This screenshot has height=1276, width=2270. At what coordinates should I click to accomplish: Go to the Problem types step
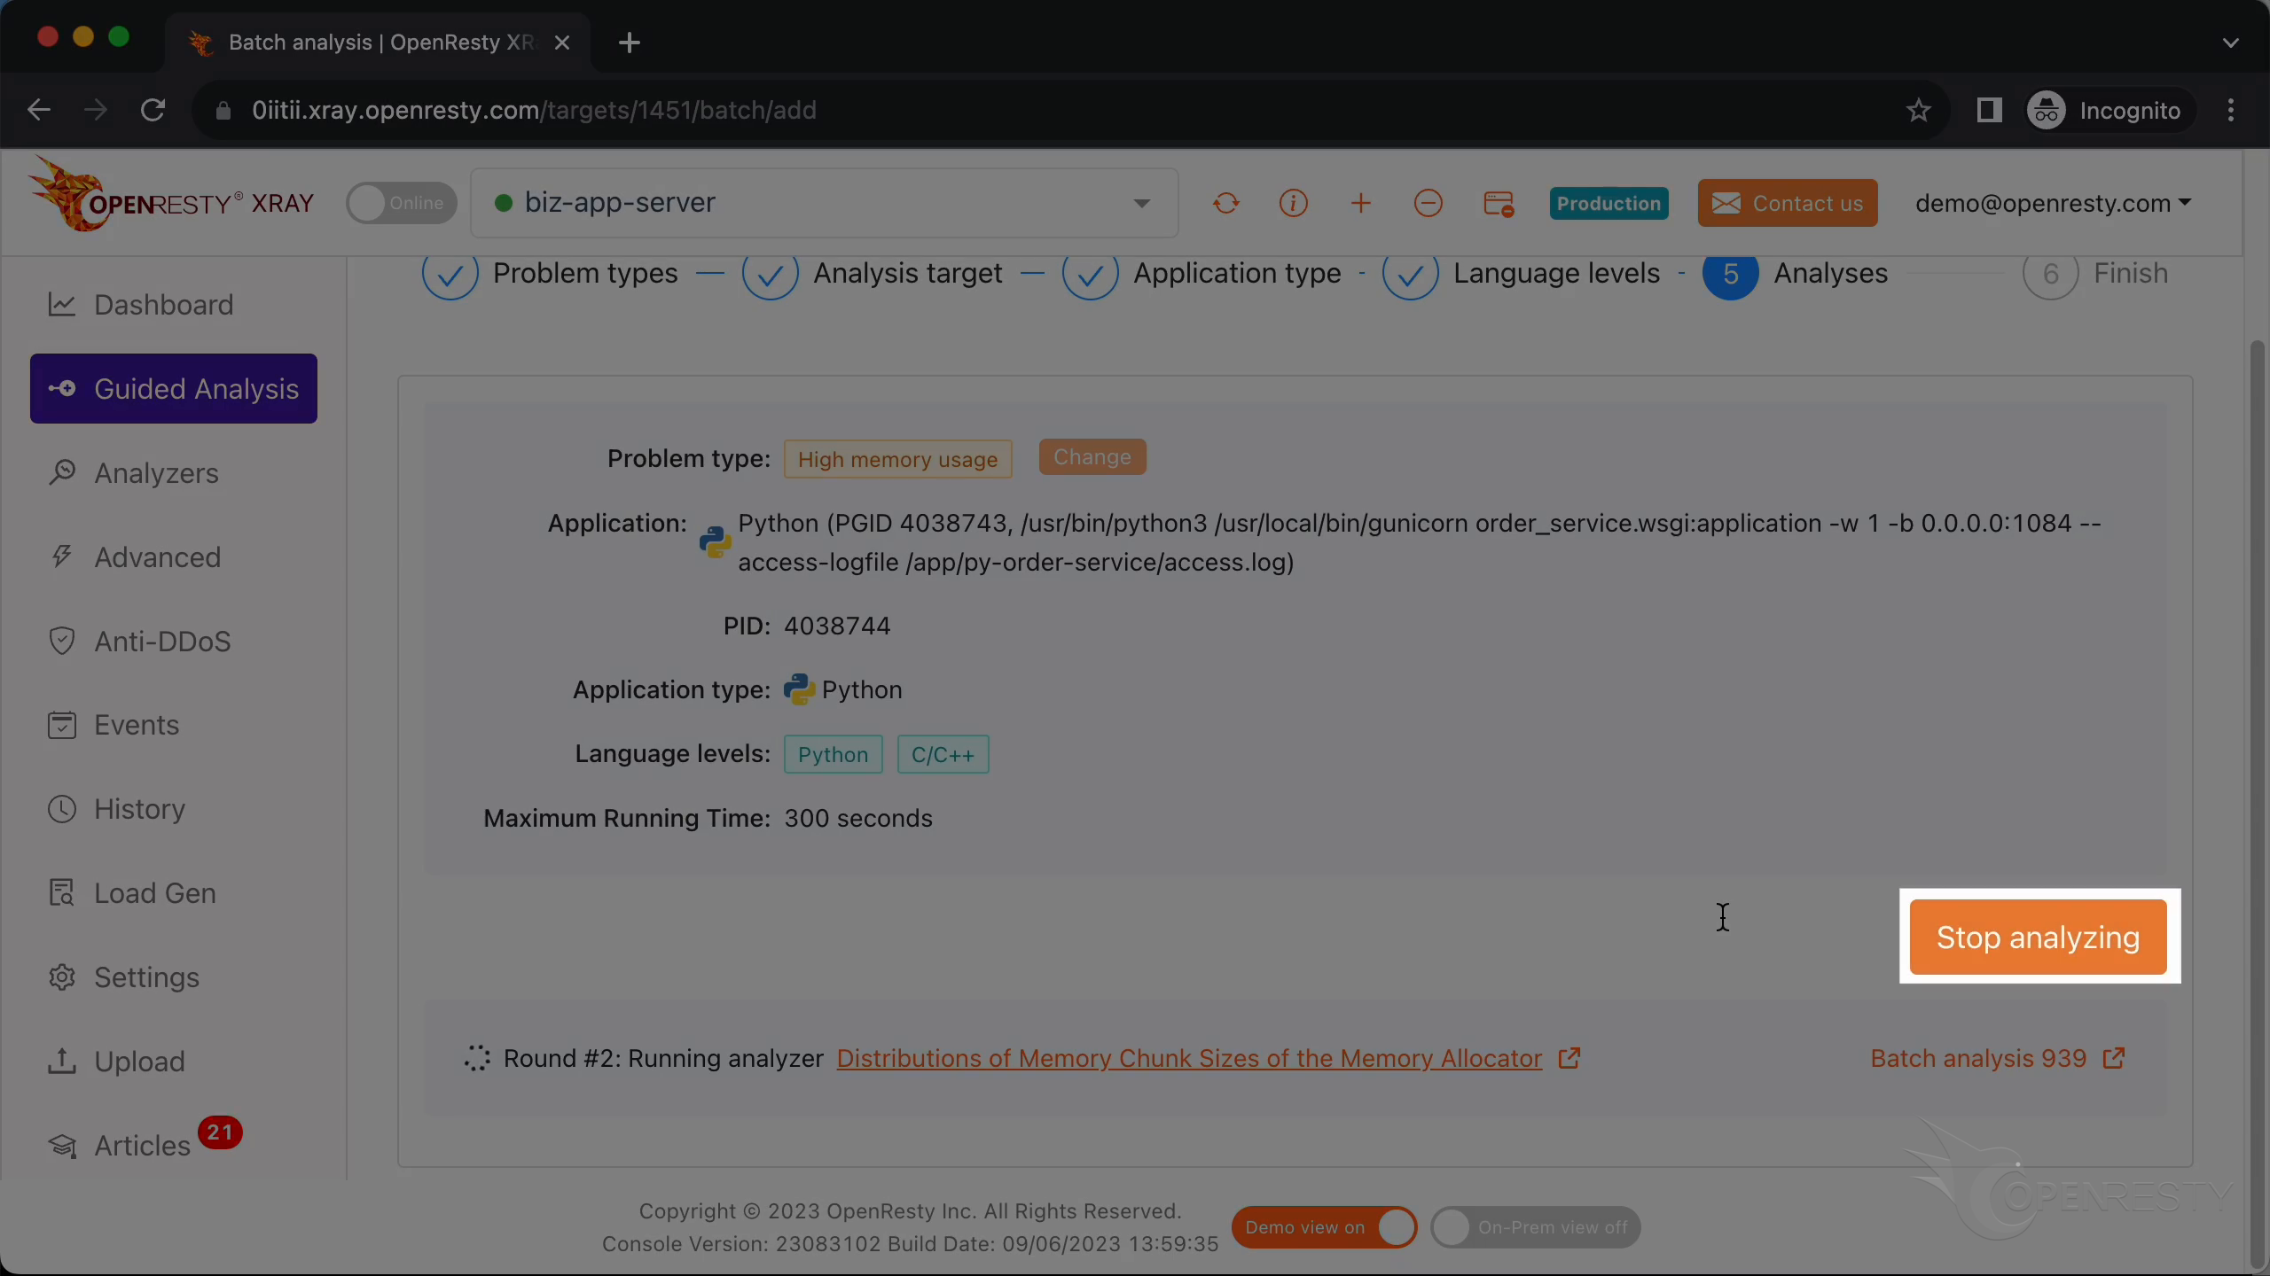[x=550, y=273]
